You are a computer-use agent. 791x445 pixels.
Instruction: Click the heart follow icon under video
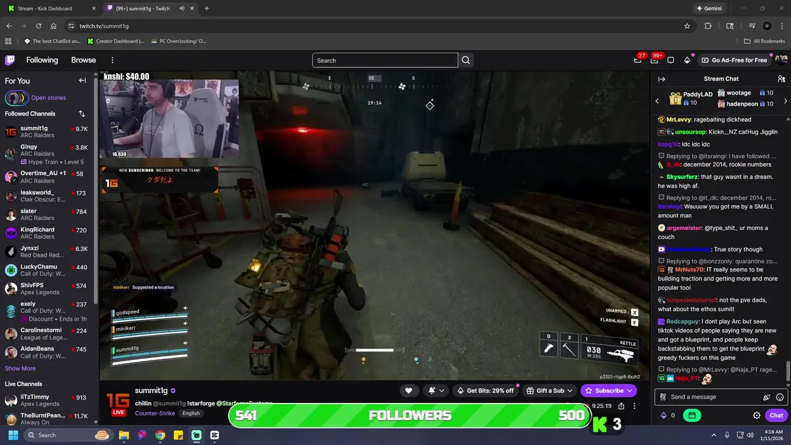point(408,391)
